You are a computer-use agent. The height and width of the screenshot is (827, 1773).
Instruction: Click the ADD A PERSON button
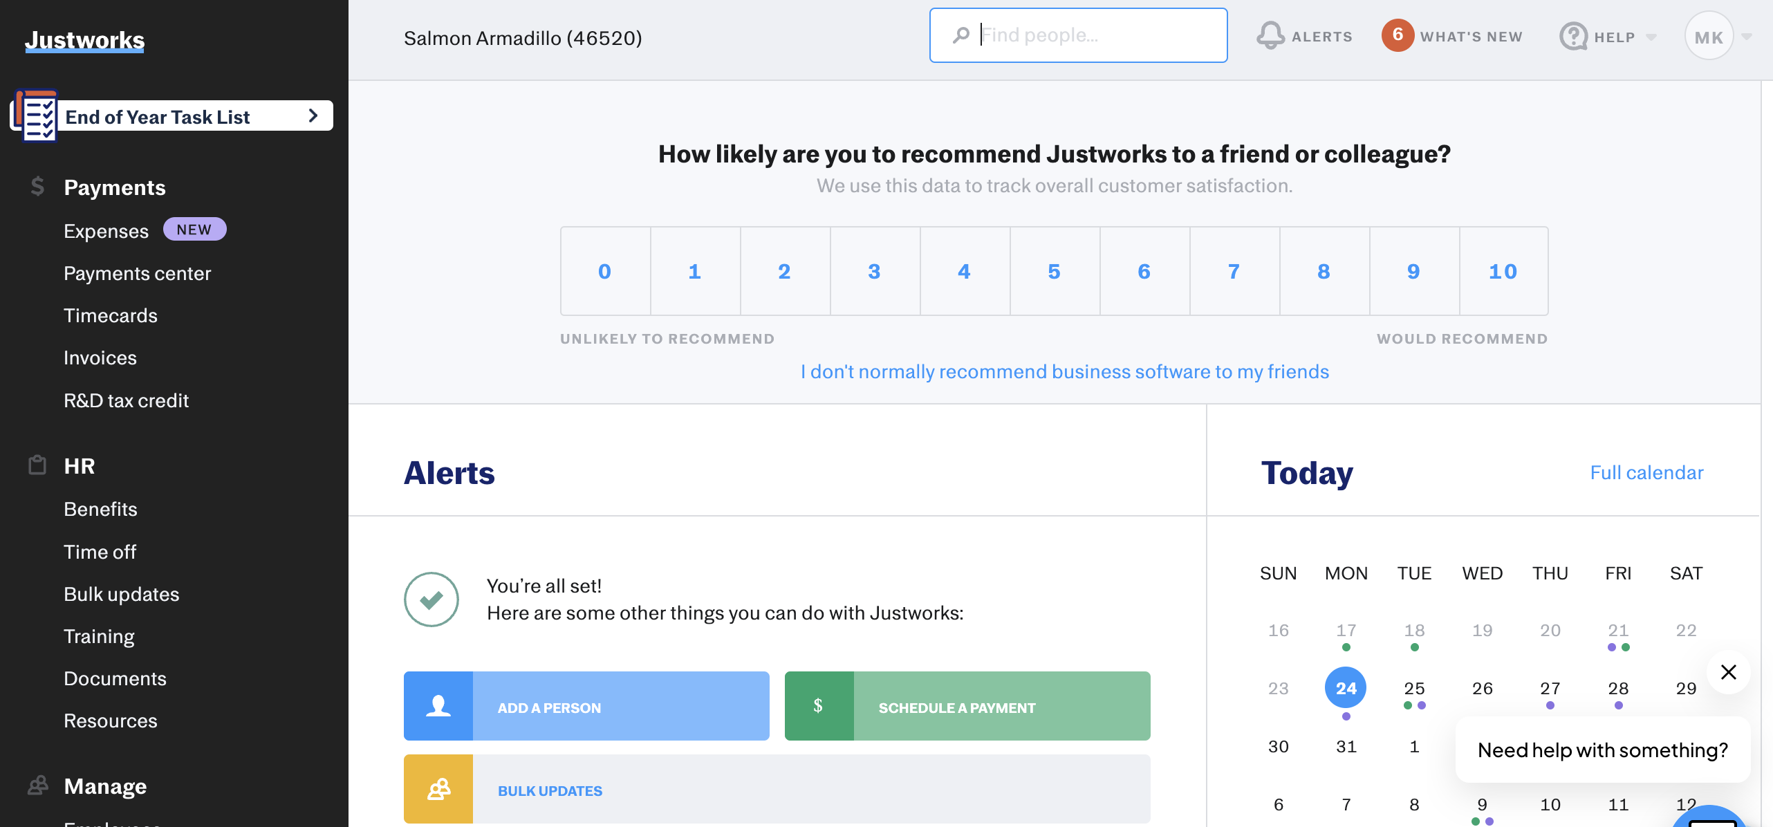tap(586, 706)
